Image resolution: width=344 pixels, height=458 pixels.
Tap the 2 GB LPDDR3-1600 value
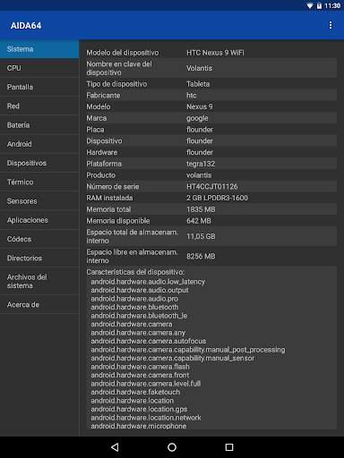[217, 198]
